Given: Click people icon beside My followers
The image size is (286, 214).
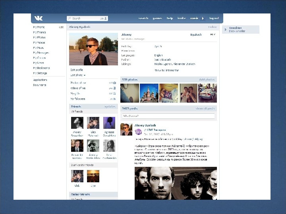Looking at the screenshot, I should pos(115,99).
